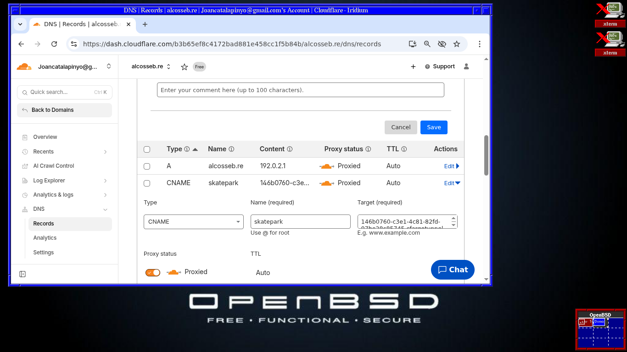627x352 pixels.
Task: Tick the skatepark CNAME record checkbox
Action: pyautogui.click(x=147, y=183)
